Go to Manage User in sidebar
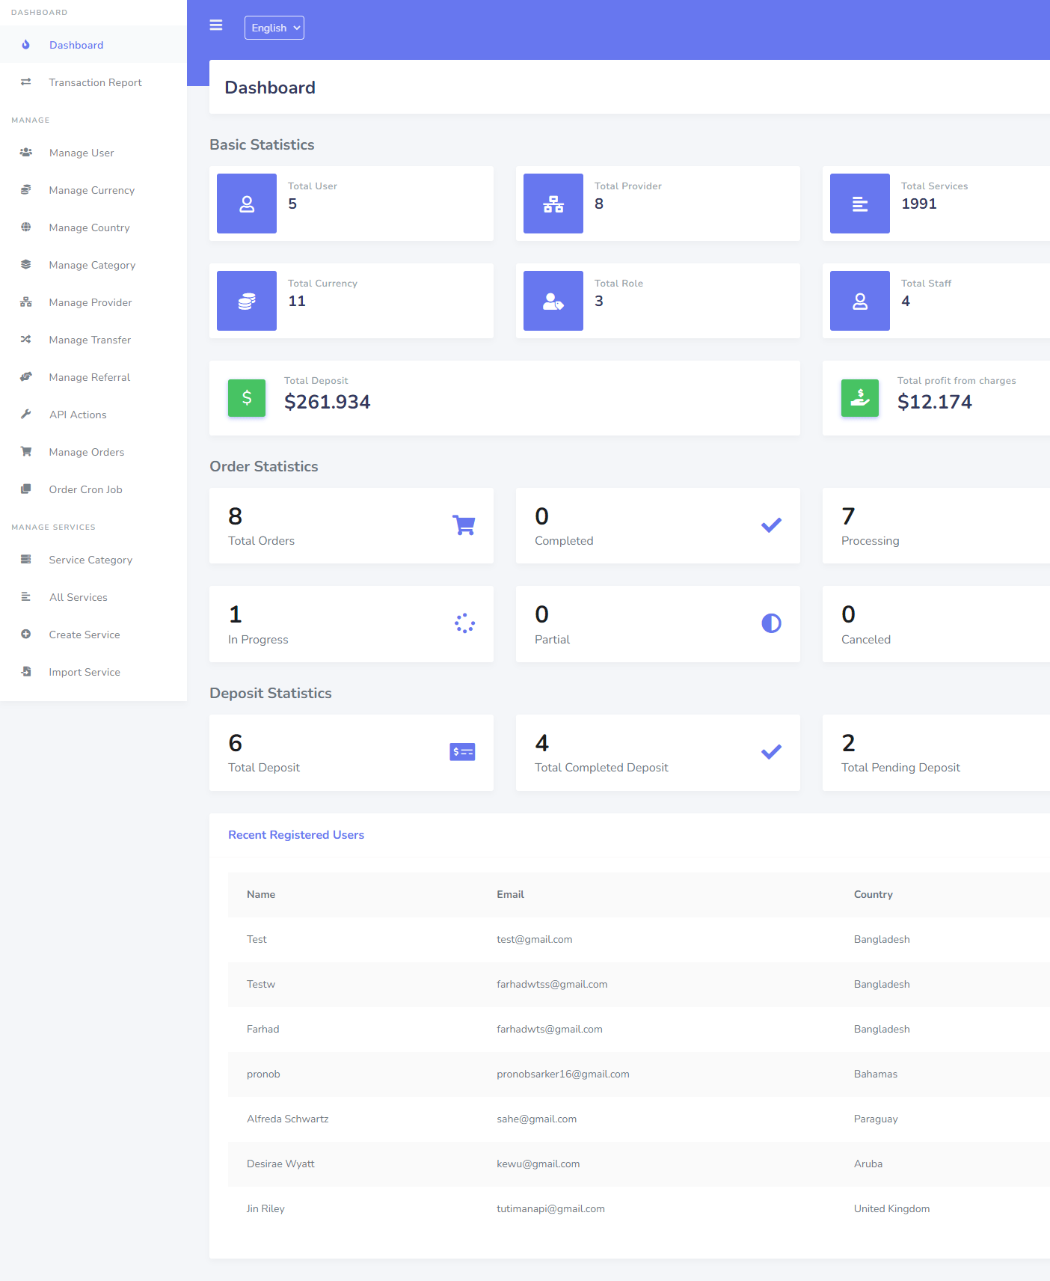 pos(82,153)
